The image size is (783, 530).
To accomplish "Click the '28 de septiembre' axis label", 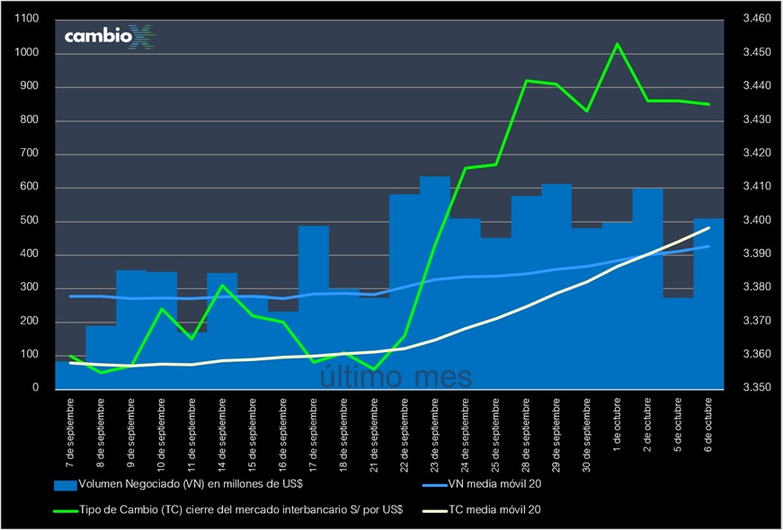I will [x=527, y=435].
